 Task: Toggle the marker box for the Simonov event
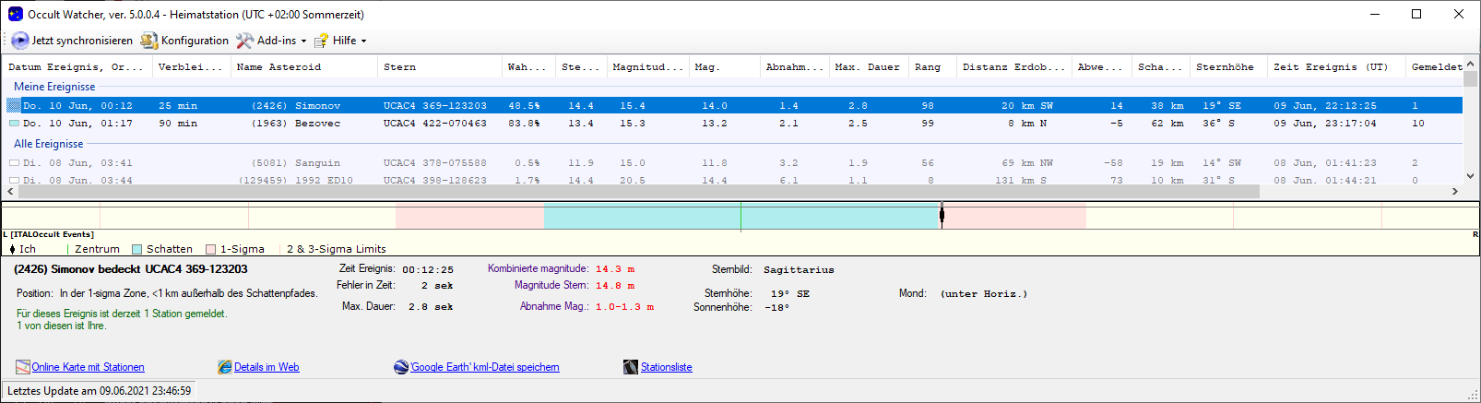coord(14,106)
